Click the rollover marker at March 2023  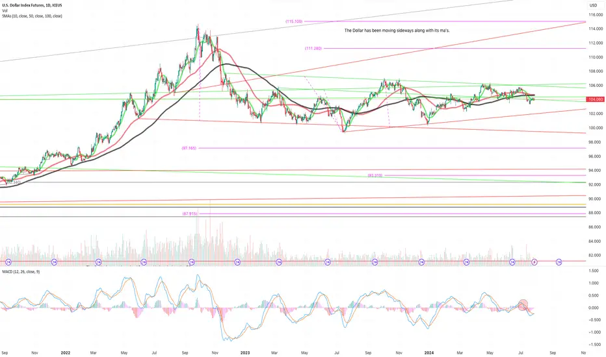click(279, 262)
